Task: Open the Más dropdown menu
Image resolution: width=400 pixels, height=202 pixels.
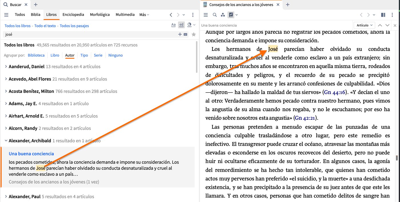Action: [x=144, y=15]
